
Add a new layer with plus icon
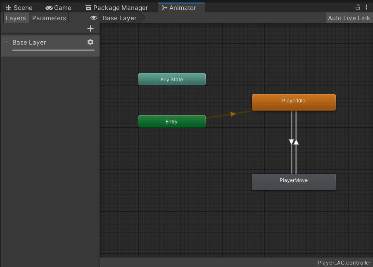90,28
